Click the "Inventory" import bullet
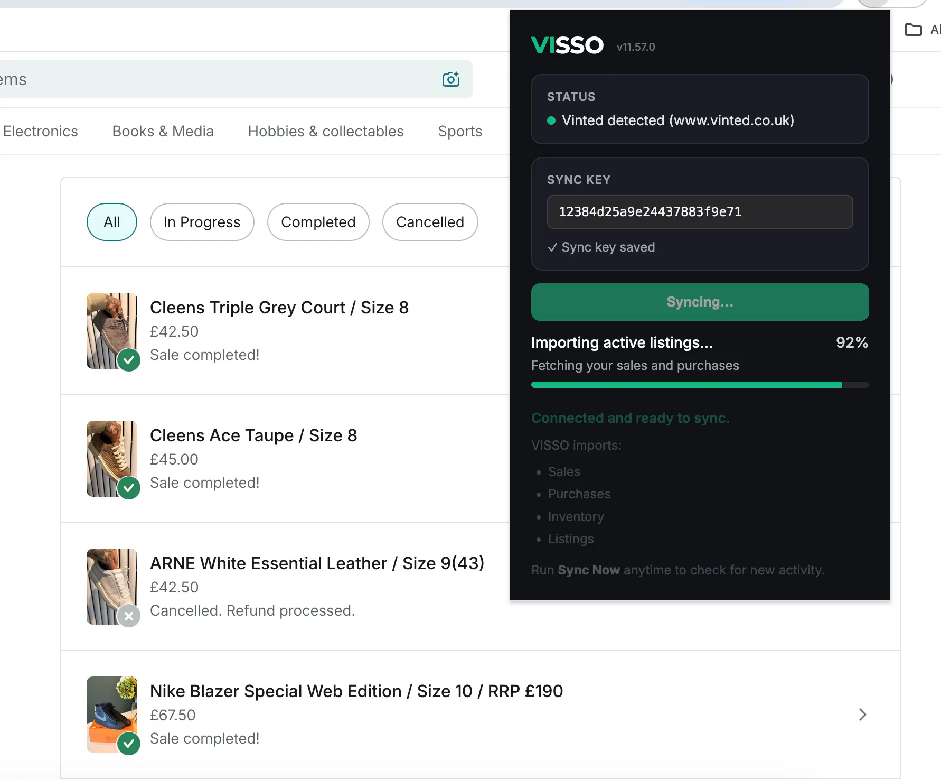Image resolution: width=941 pixels, height=779 pixels. pyautogui.click(x=576, y=517)
